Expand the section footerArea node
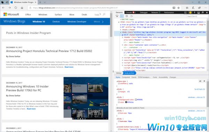Image resolution: width=209 pixels, height=132 pixels. point(123,50)
